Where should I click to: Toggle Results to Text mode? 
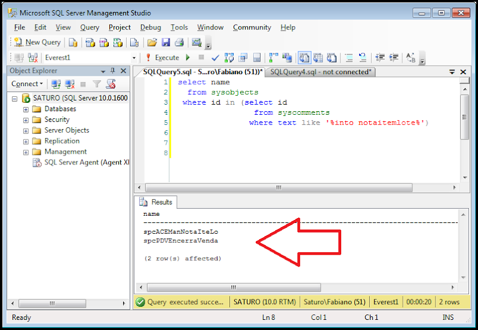304,58
